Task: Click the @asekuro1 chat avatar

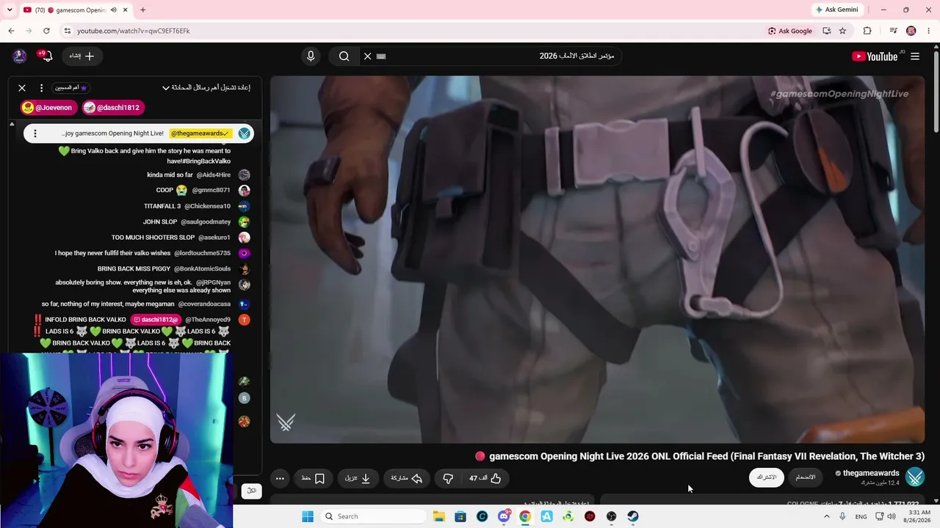Action: click(x=245, y=238)
